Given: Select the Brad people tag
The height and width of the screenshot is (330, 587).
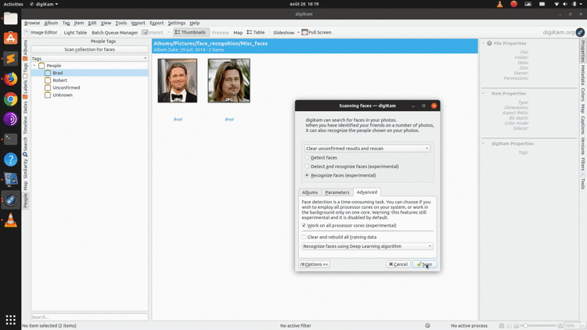Looking at the screenshot, I should pos(58,73).
